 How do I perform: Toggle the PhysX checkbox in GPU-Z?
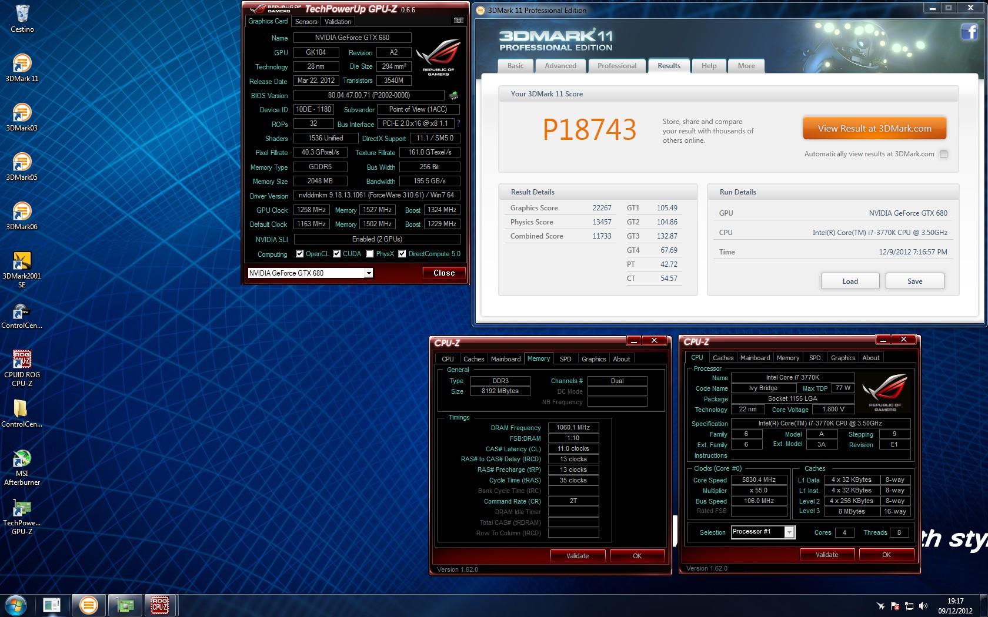click(x=369, y=254)
